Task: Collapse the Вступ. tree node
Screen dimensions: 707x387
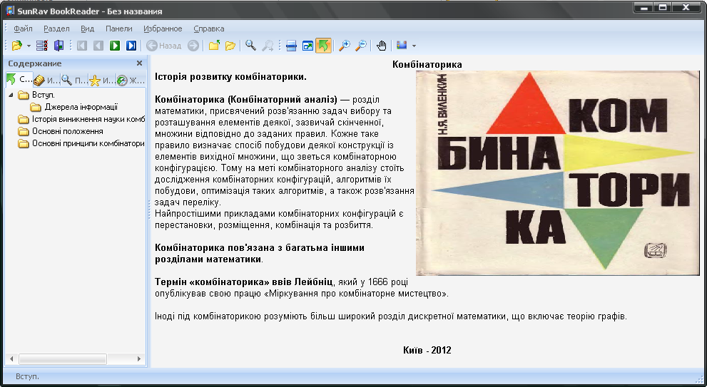Action: (11, 95)
